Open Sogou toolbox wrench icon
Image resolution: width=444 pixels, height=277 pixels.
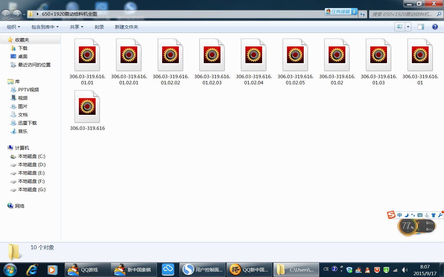[x=440, y=215]
